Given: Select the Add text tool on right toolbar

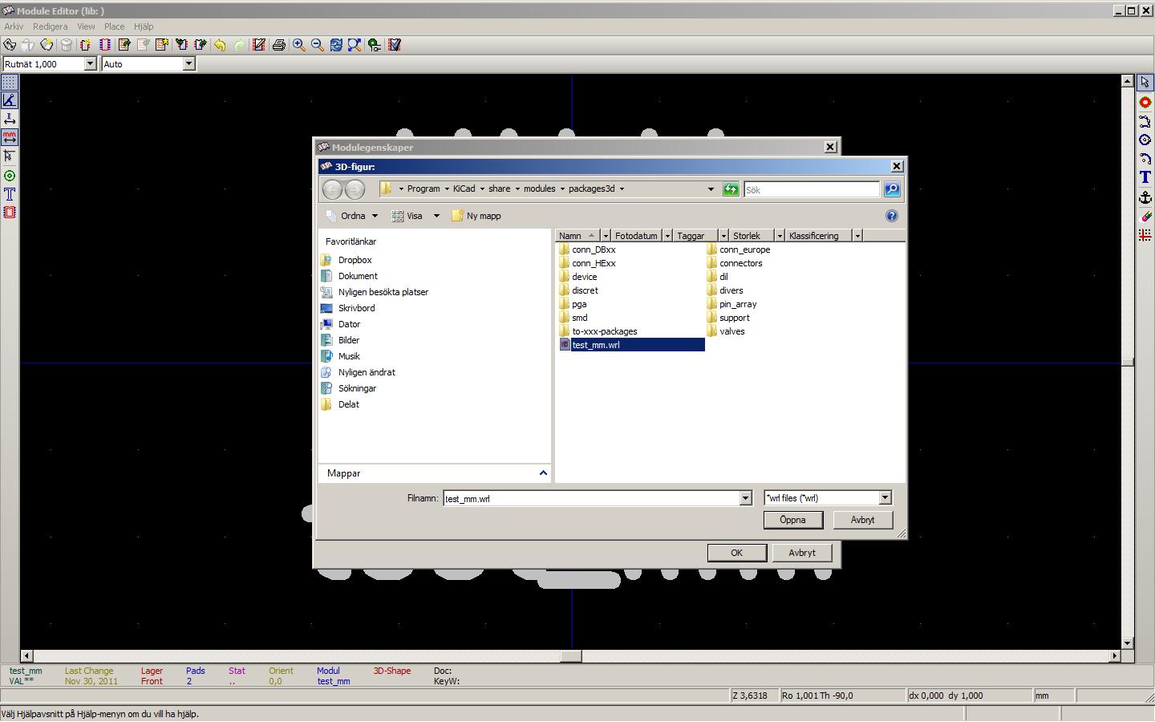Looking at the screenshot, I should pos(1145,178).
